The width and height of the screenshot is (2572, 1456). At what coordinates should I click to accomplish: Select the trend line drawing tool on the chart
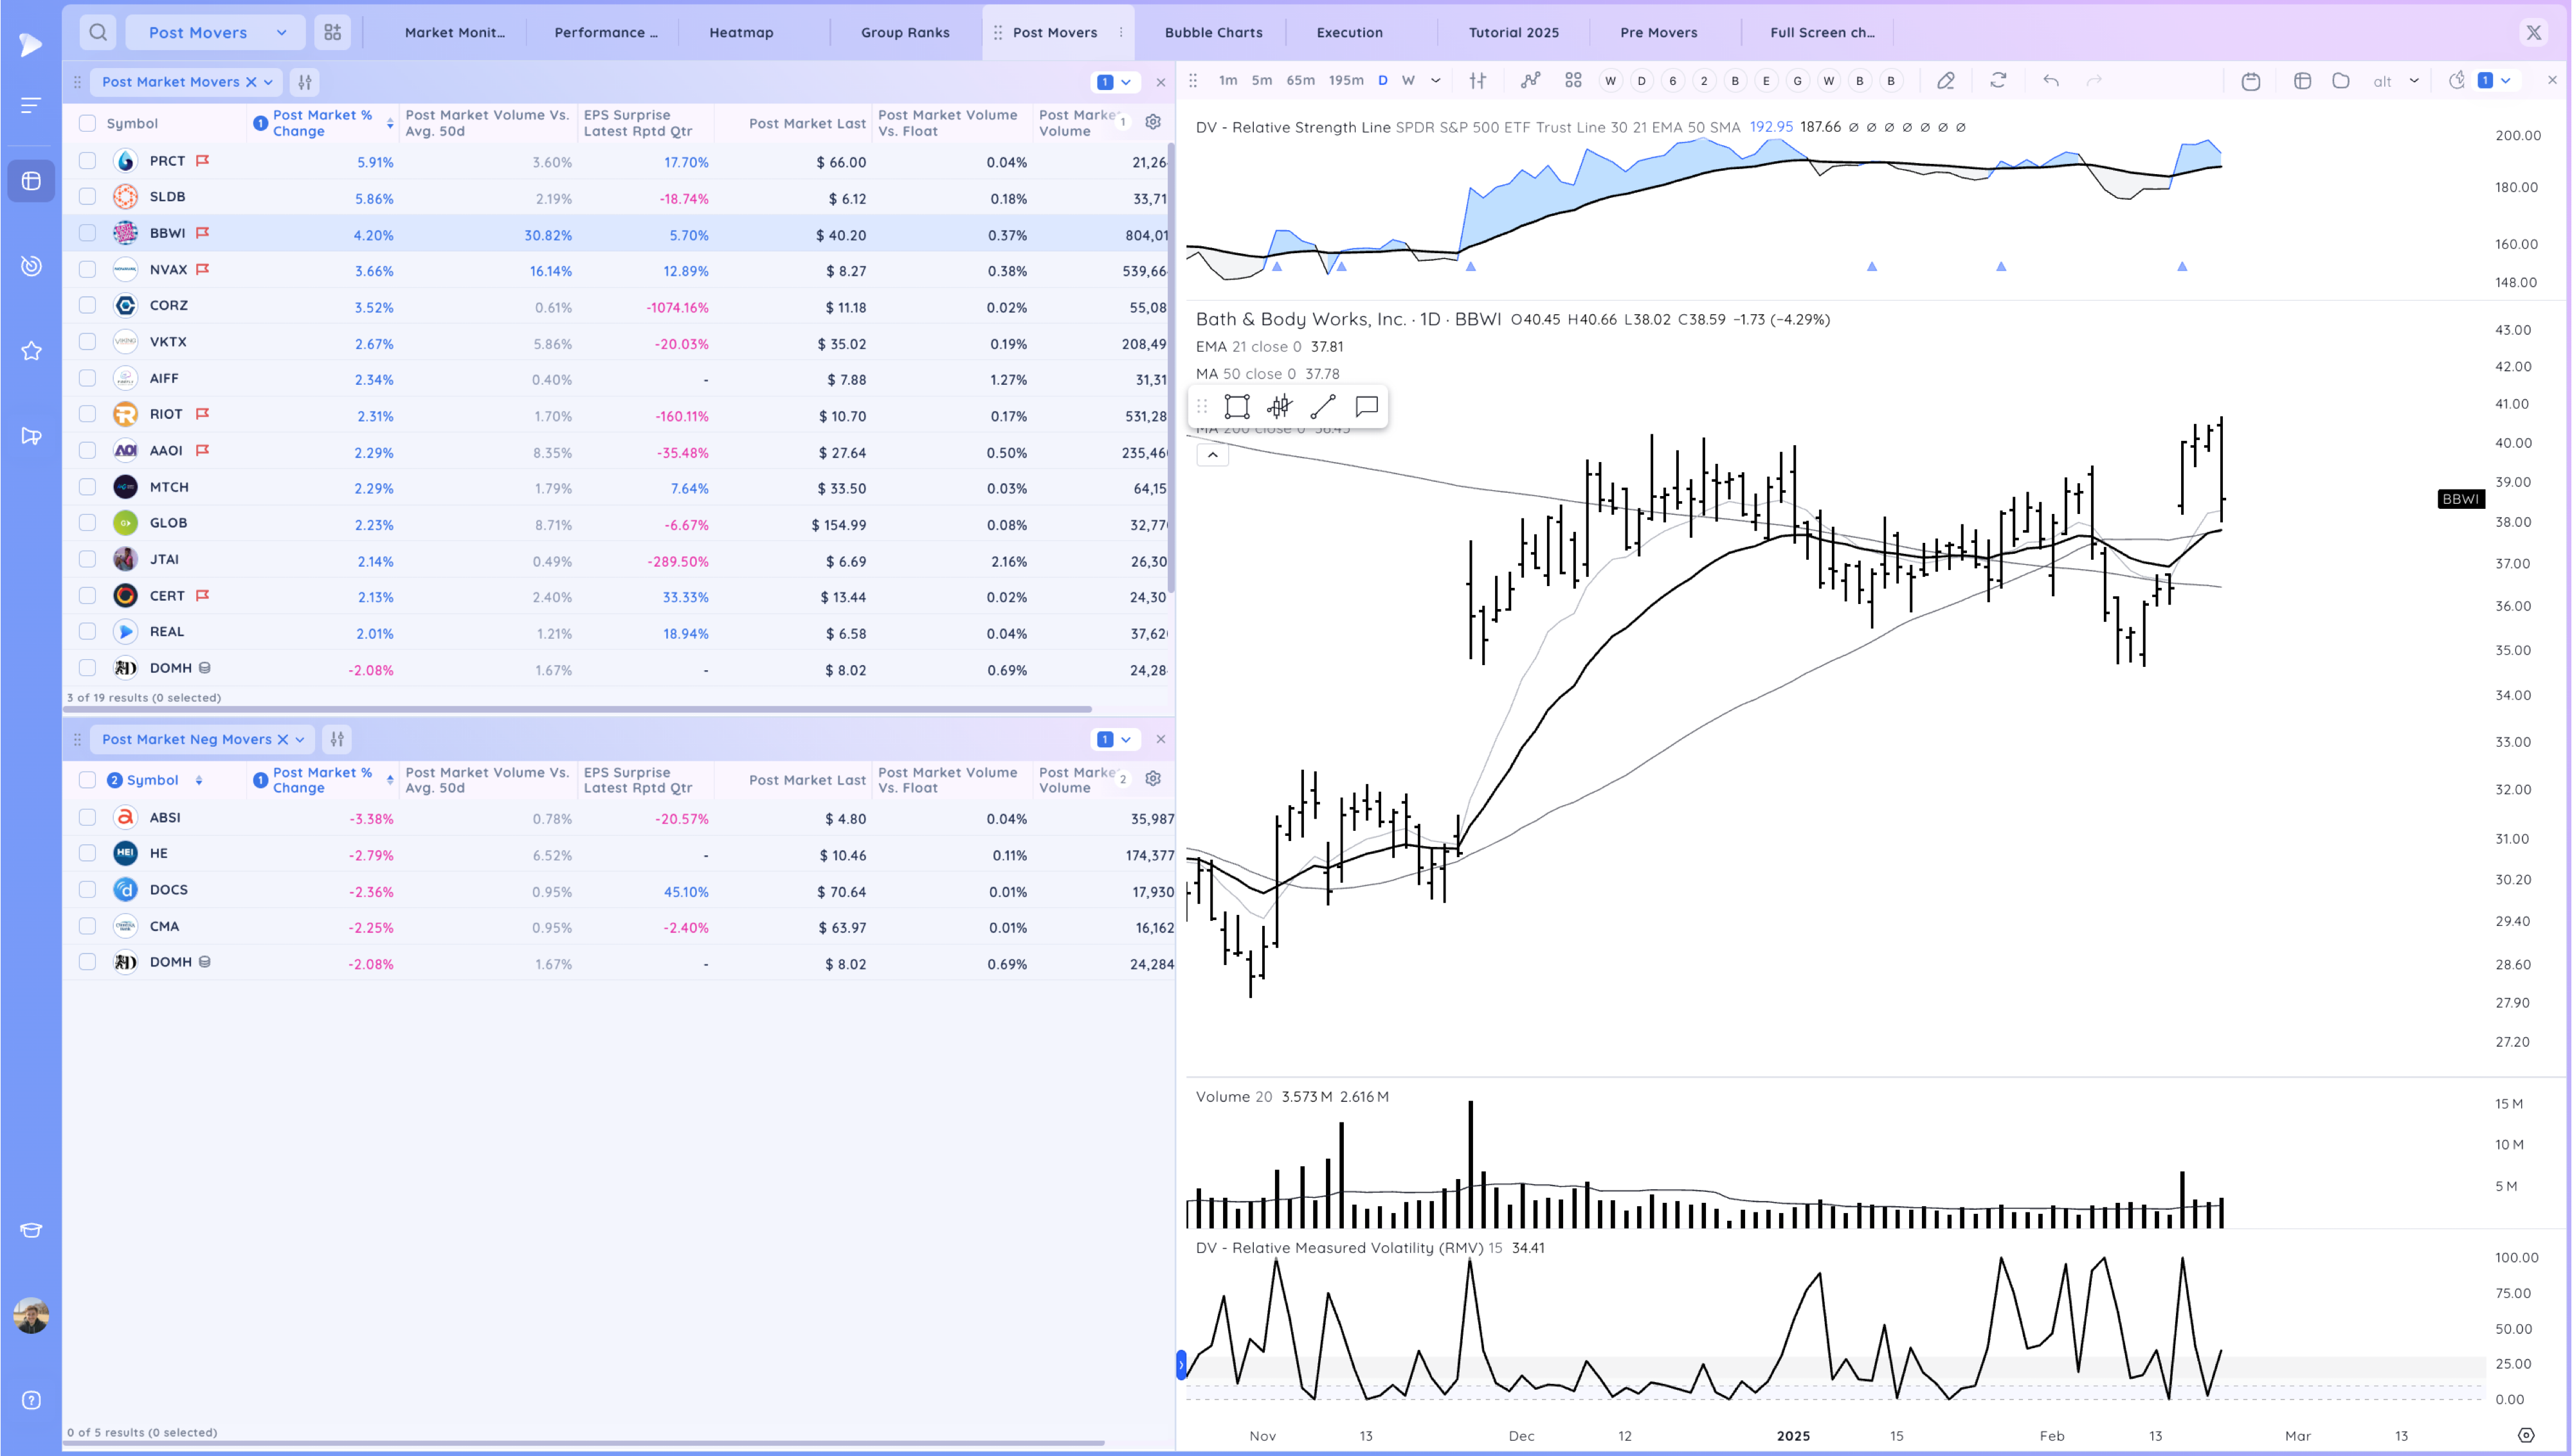[1323, 406]
